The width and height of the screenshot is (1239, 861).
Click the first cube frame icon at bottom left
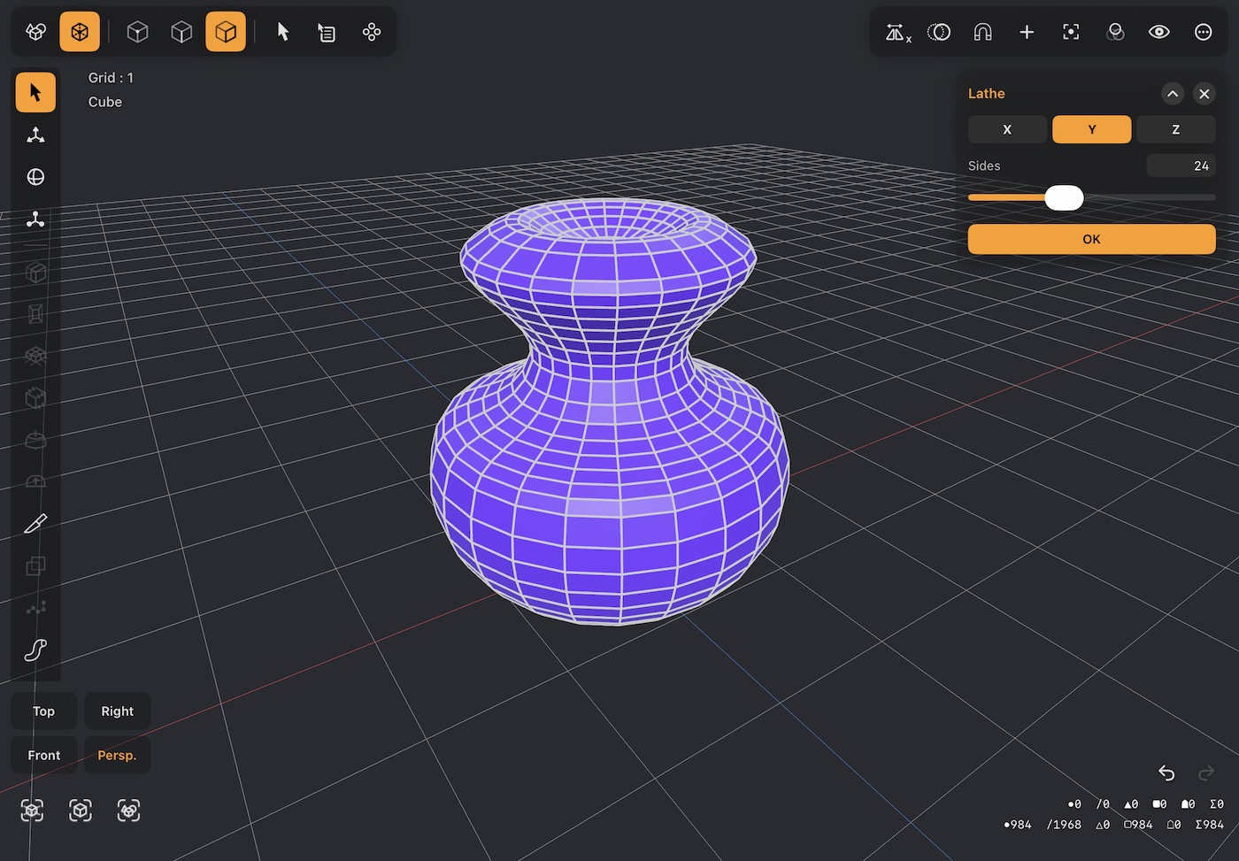(32, 810)
